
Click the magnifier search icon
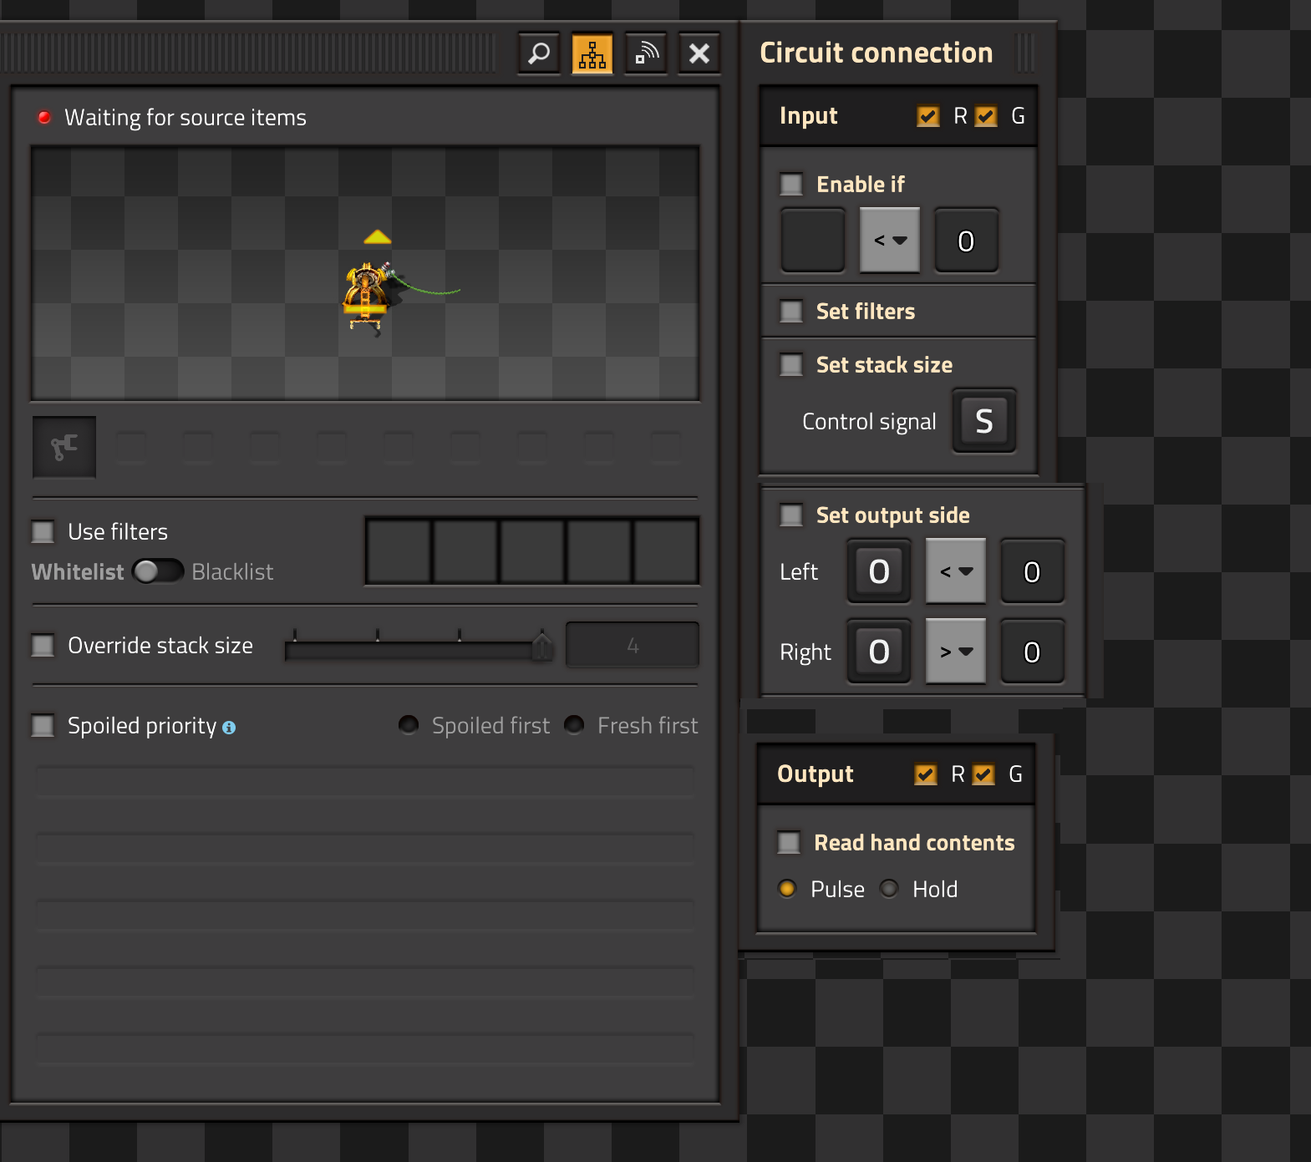click(539, 54)
